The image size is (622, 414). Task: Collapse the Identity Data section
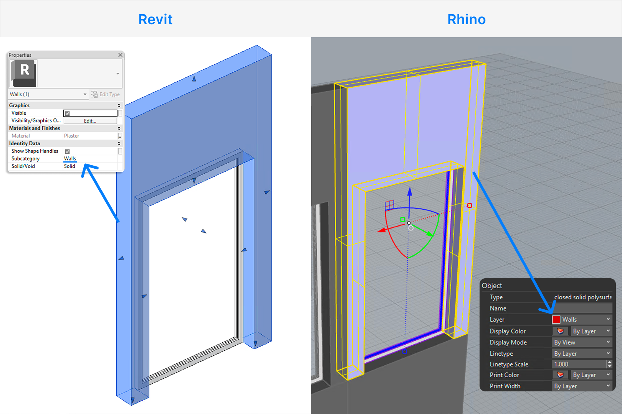[118, 143]
